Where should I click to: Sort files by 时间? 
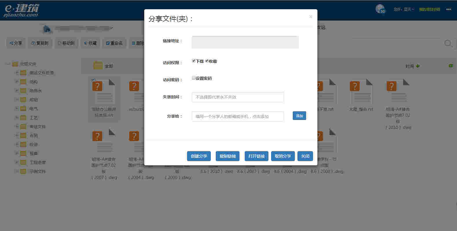(412, 66)
